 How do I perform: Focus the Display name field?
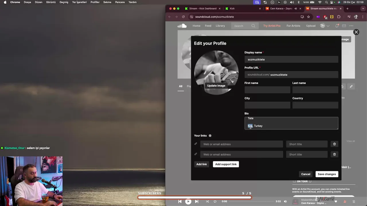[291, 60]
